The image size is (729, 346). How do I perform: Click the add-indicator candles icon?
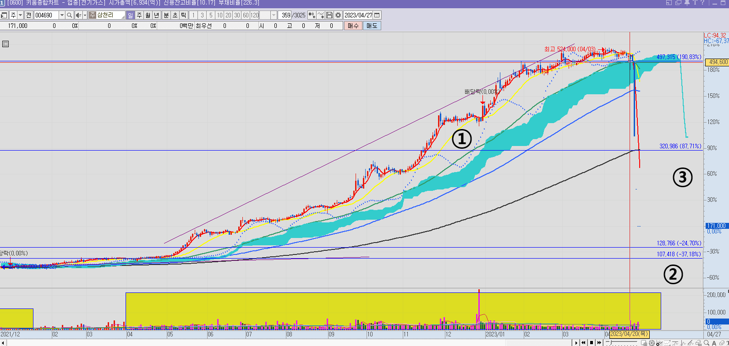[312, 15]
